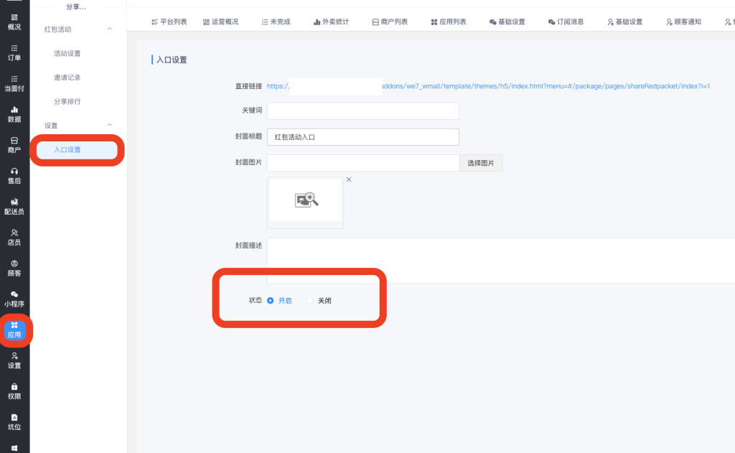The image size is (735, 453).
Task: Click the cover image placeholder thumbnail
Action: (x=305, y=201)
